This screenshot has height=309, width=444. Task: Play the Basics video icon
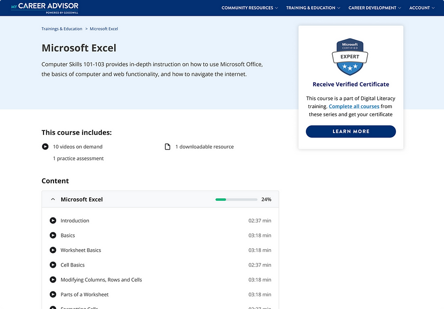53,235
